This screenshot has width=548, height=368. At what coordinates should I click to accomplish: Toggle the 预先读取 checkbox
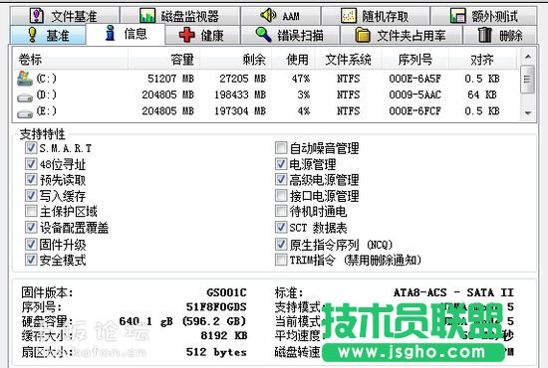pos(31,180)
